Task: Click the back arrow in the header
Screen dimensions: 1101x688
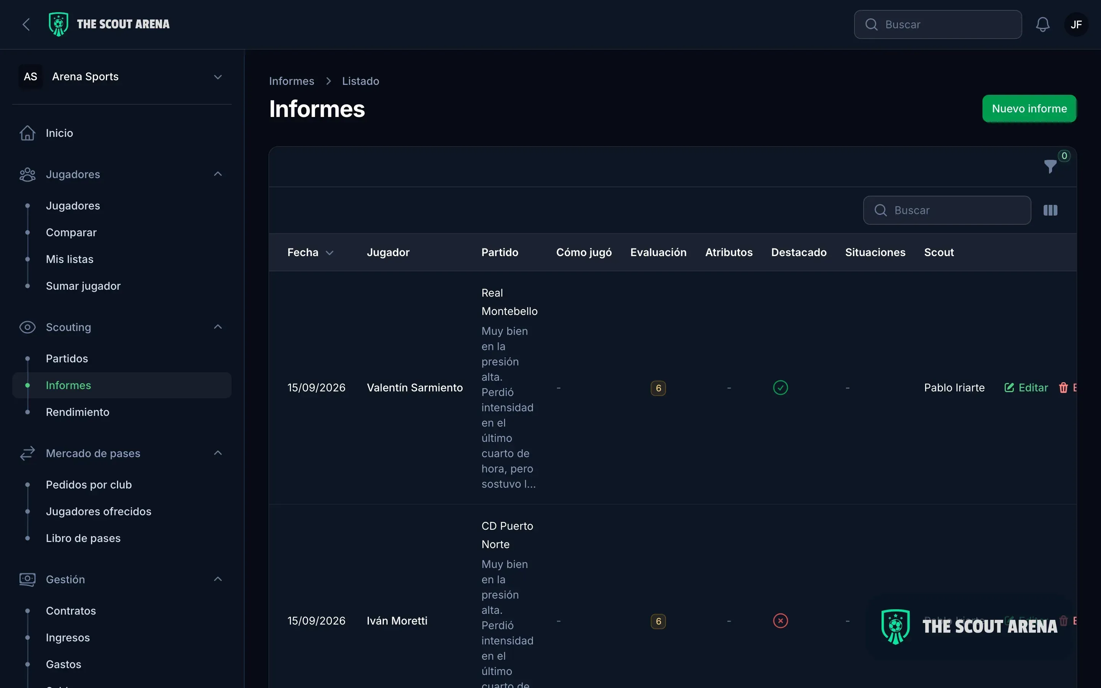Action: click(x=26, y=24)
